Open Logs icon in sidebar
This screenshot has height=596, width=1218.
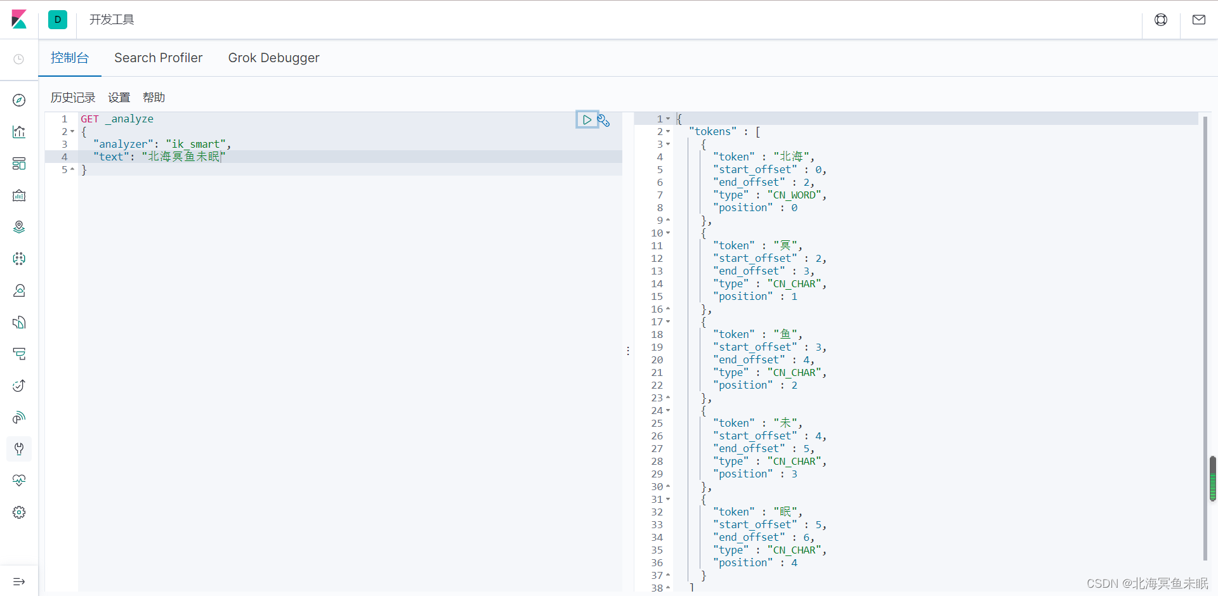click(x=19, y=322)
